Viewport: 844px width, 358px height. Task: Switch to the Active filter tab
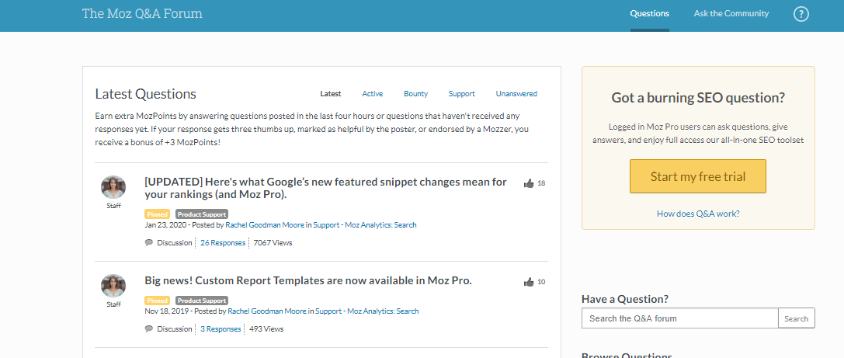373,94
